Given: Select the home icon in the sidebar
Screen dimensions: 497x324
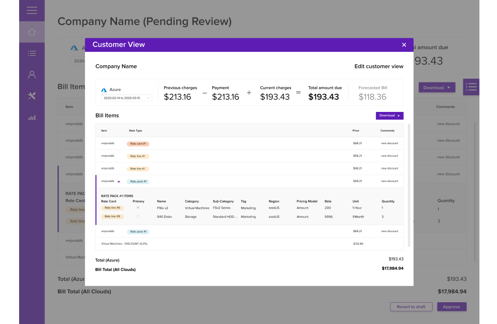Looking at the screenshot, I should [x=32, y=32].
